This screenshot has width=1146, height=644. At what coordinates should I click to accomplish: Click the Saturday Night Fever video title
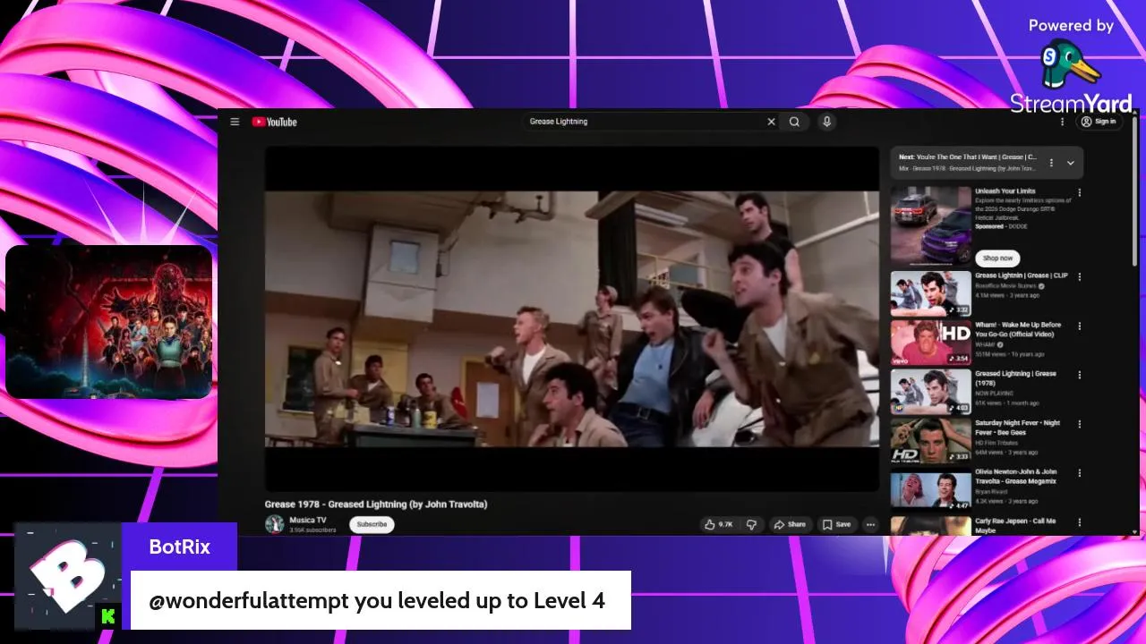tap(1017, 428)
